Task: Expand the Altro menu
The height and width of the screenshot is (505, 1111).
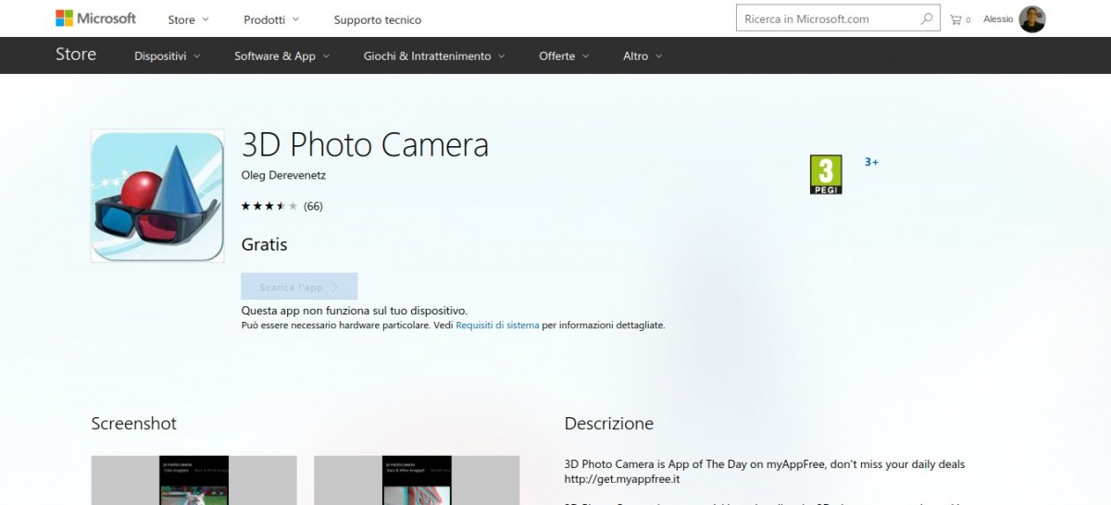Action: coord(643,56)
